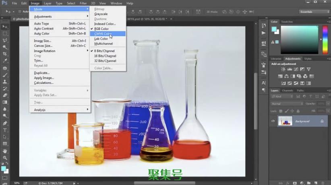This screenshot has height=185, width=331.
Task: Select the Move tool
Action: [x=5, y=27]
